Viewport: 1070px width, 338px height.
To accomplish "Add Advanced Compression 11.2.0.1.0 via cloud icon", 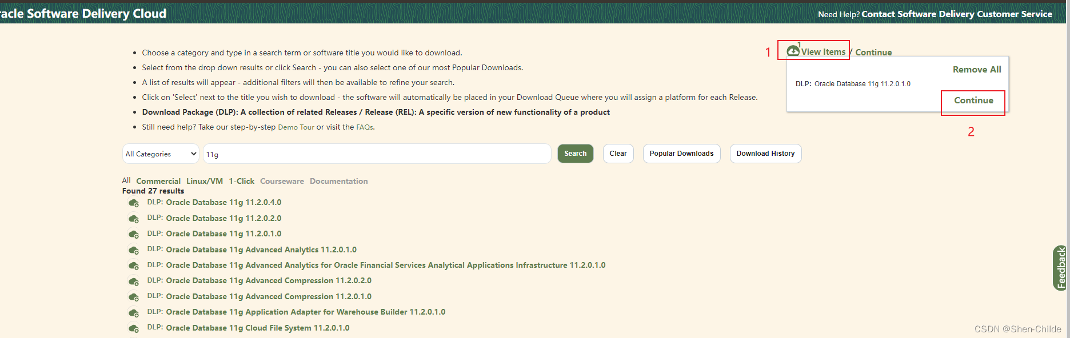I will [134, 297].
